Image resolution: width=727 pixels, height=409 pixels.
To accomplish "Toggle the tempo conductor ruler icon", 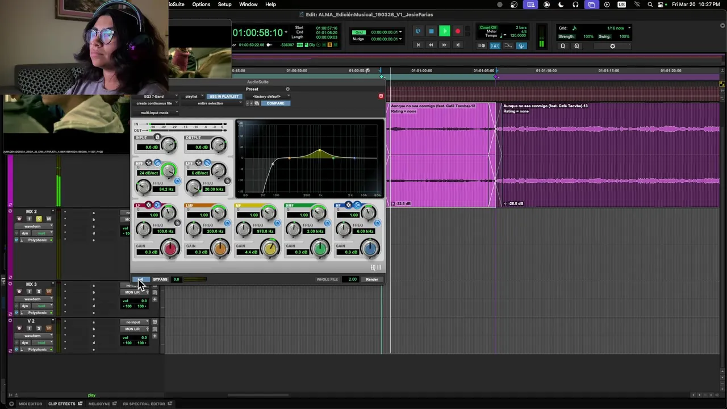I will pos(521,45).
